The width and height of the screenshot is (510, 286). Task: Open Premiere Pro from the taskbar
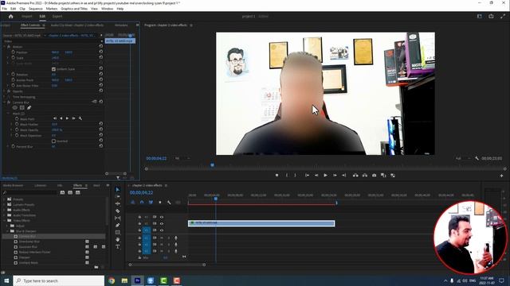pyautogui.click(x=138, y=280)
